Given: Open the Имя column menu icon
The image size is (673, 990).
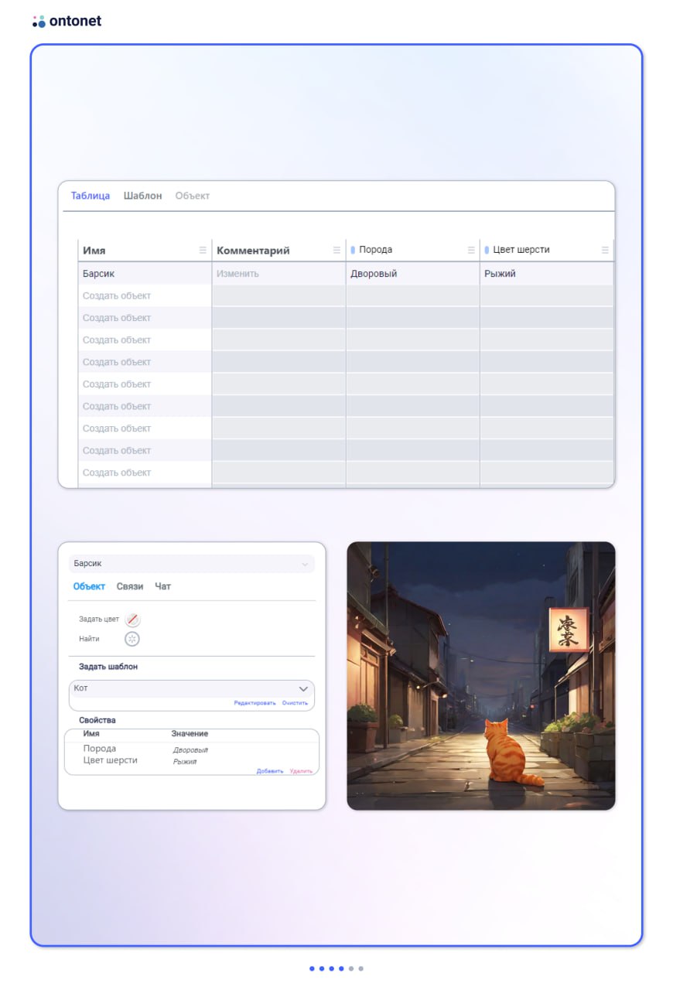Looking at the screenshot, I should click(203, 250).
